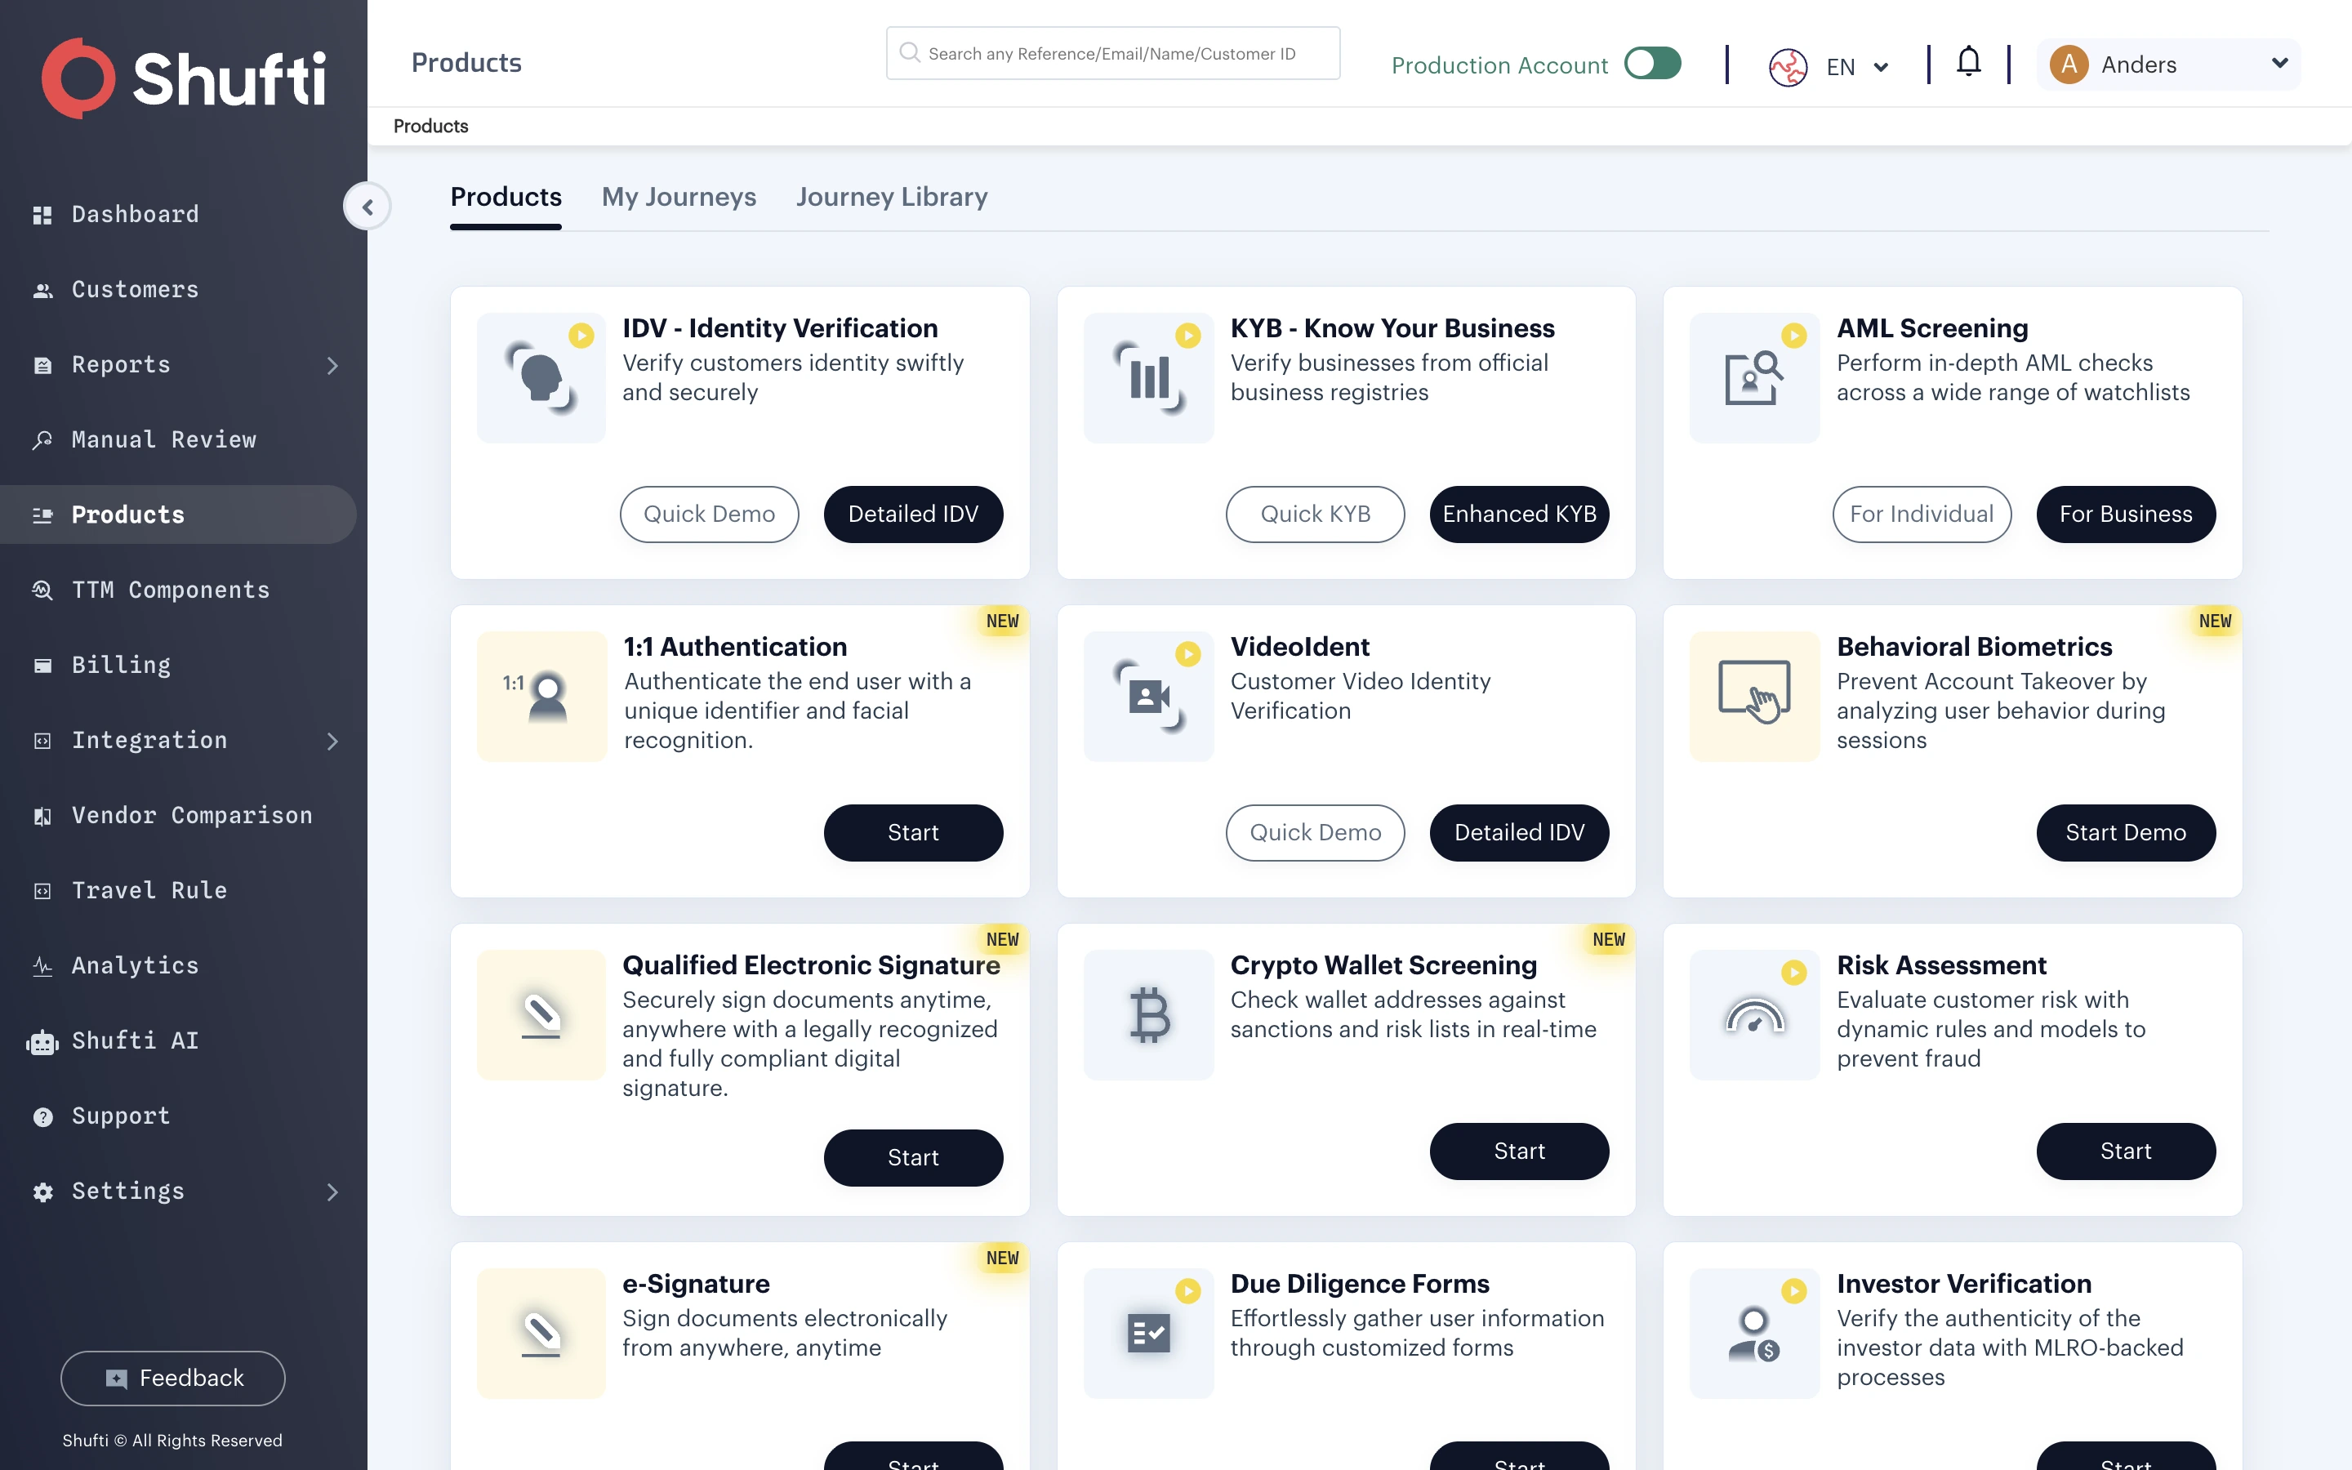
Task: Click the IDV Identity Verification icon
Action: (x=541, y=377)
